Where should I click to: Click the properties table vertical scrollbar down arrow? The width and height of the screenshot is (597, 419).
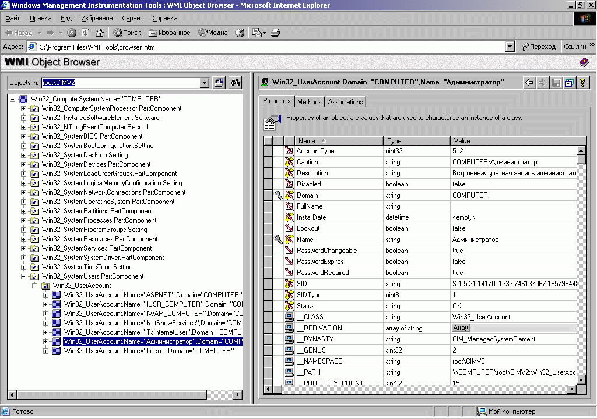pos(581,379)
